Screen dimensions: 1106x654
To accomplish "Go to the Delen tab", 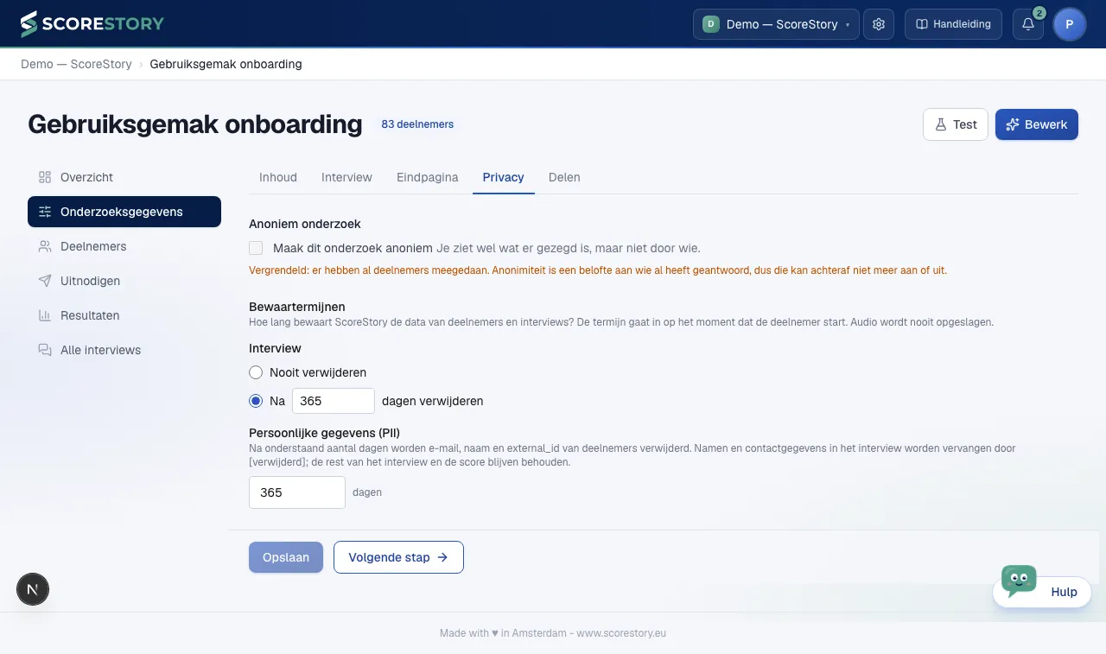I will 564,177.
